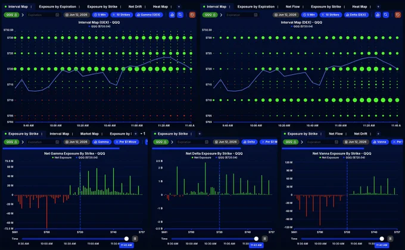Switch to the Net Drift tab in the GEX panel

coord(135,7)
